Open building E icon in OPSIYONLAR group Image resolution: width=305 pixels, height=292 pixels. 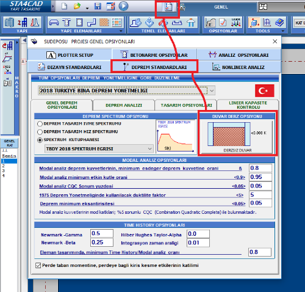210,23
